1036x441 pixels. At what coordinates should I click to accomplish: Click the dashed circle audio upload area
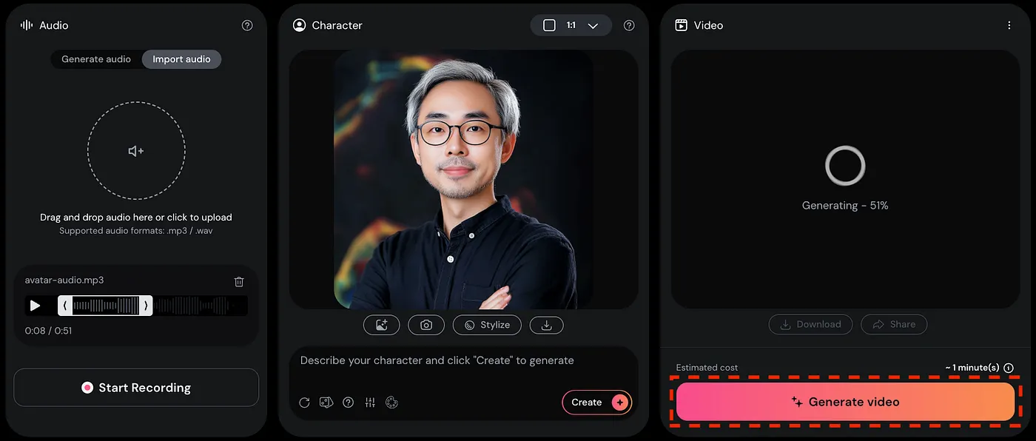point(136,151)
